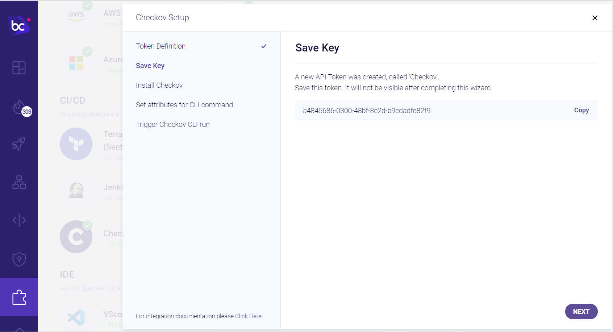Open the dashboard grid icon
The width and height of the screenshot is (613, 332).
(x=19, y=68)
